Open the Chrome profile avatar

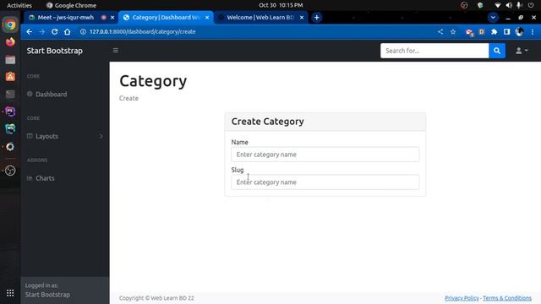pyautogui.click(x=519, y=32)
